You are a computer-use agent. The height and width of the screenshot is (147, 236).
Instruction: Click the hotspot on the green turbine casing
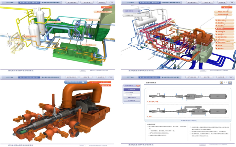tap(81, 28)
